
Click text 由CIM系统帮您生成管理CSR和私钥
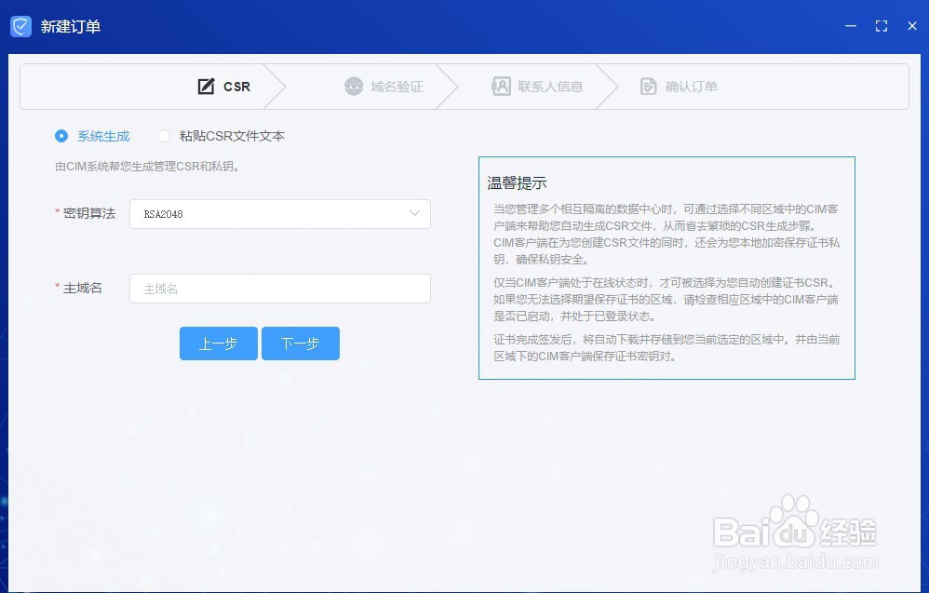click(x=147, y=167)
